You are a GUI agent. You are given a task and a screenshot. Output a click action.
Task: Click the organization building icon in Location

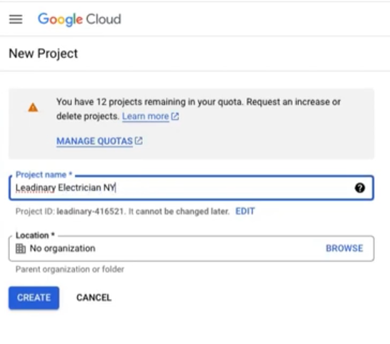(x=21, y=248)
